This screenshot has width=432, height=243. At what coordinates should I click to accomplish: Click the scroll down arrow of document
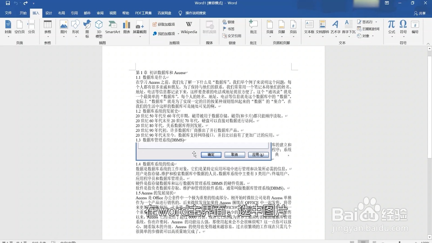tap(430, 237)
